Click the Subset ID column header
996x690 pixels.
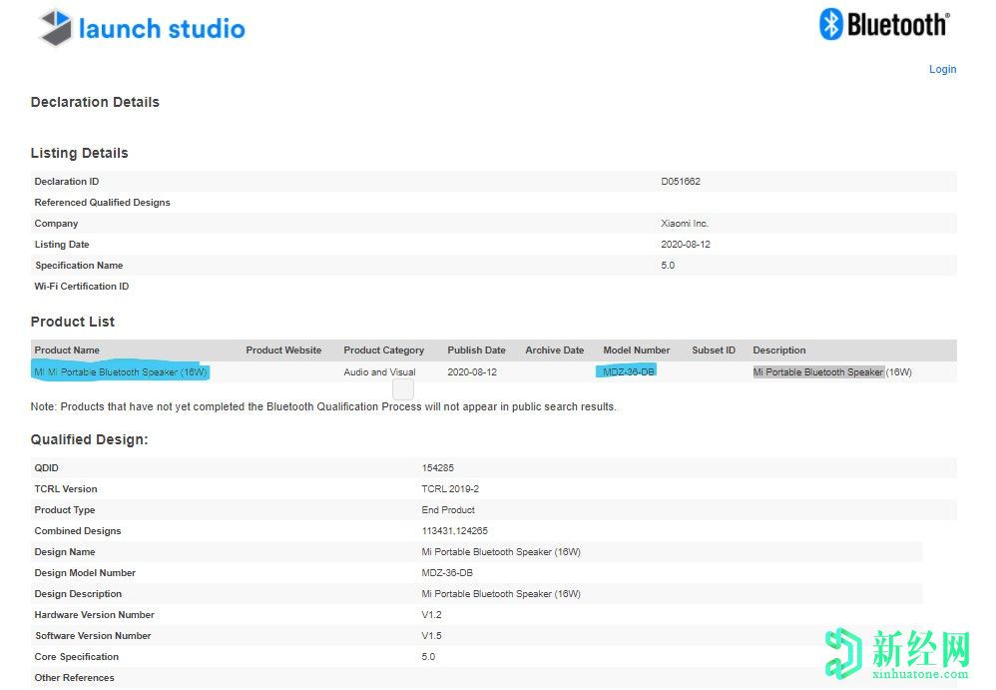(713, 350)
